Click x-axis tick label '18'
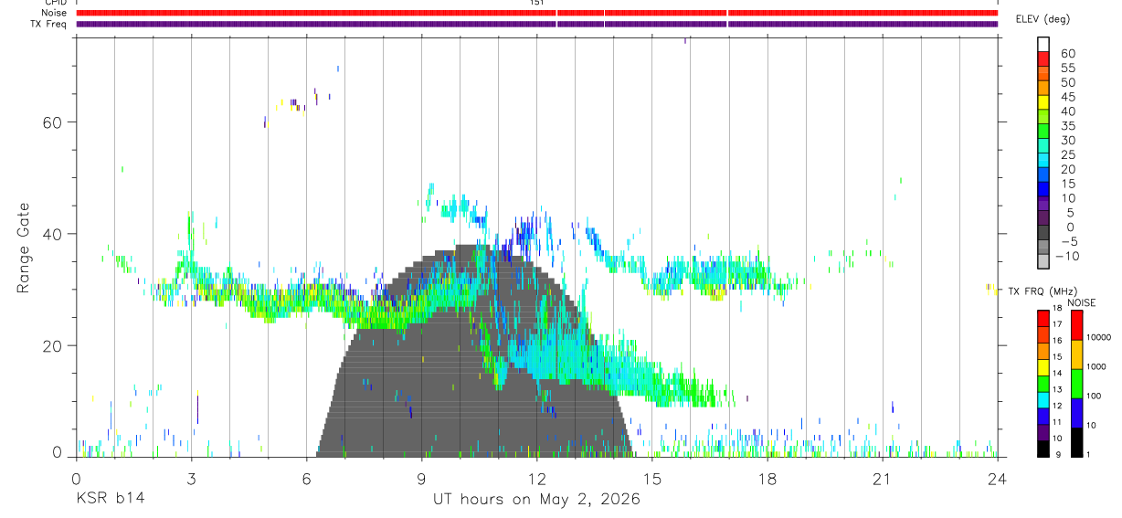Screen dimensions: 1122x518 [x=767, y=478]
